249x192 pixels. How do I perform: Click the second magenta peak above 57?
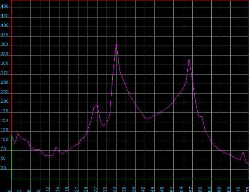point(189,59)
